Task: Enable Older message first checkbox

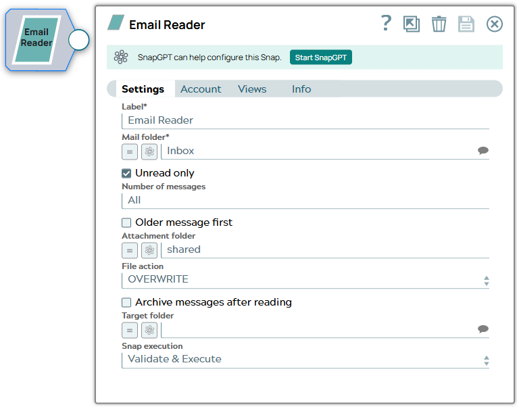Action: pos(126,222)
